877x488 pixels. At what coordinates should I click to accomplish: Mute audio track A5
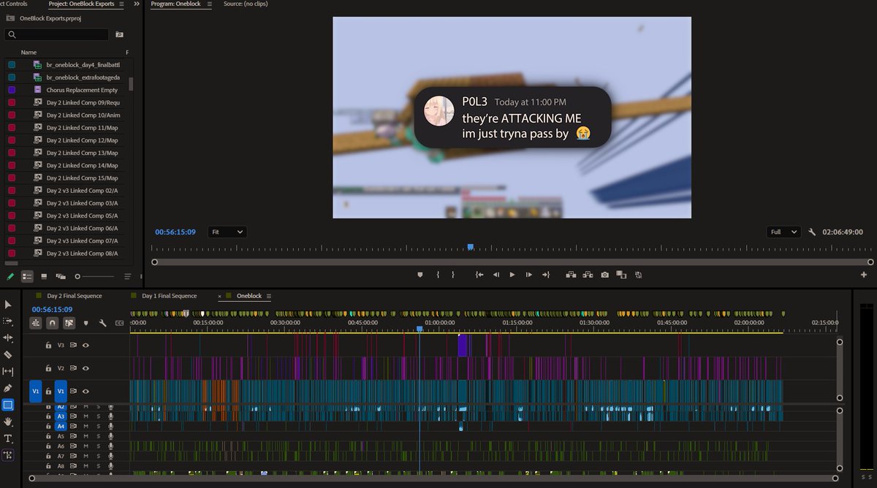pos(86,436)
